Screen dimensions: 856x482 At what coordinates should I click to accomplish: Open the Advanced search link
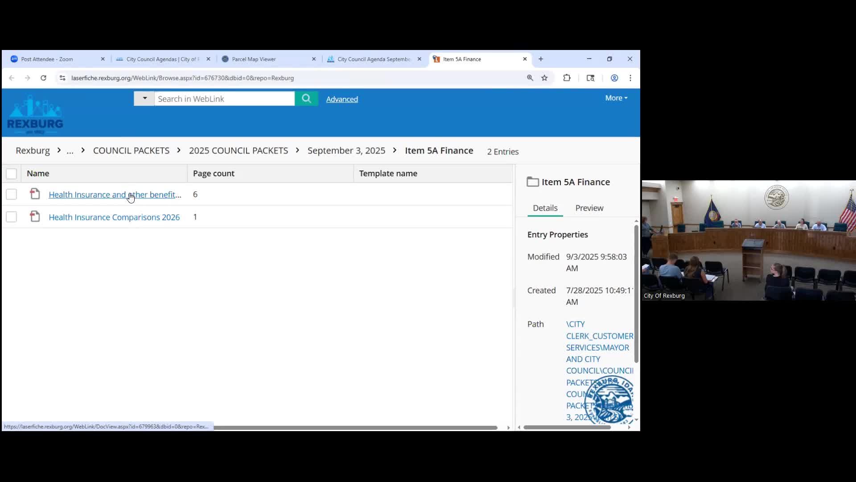pos(342,99)
